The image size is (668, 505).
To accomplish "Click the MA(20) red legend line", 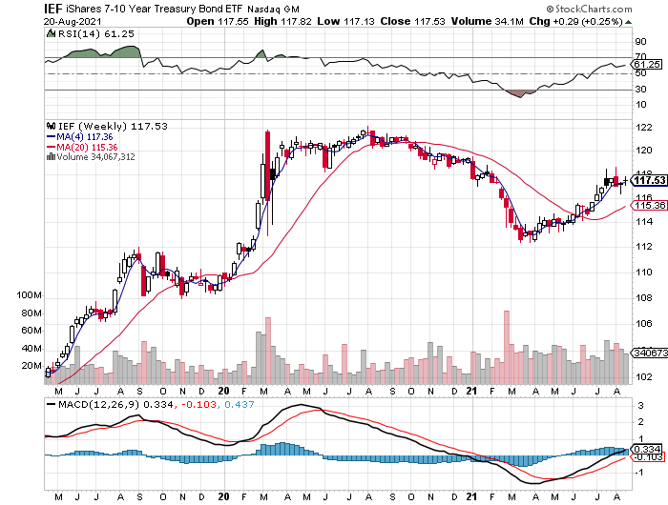I will coord(50,147).
